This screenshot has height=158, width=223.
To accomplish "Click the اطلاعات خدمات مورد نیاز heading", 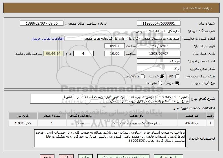I will coord(194,108).
